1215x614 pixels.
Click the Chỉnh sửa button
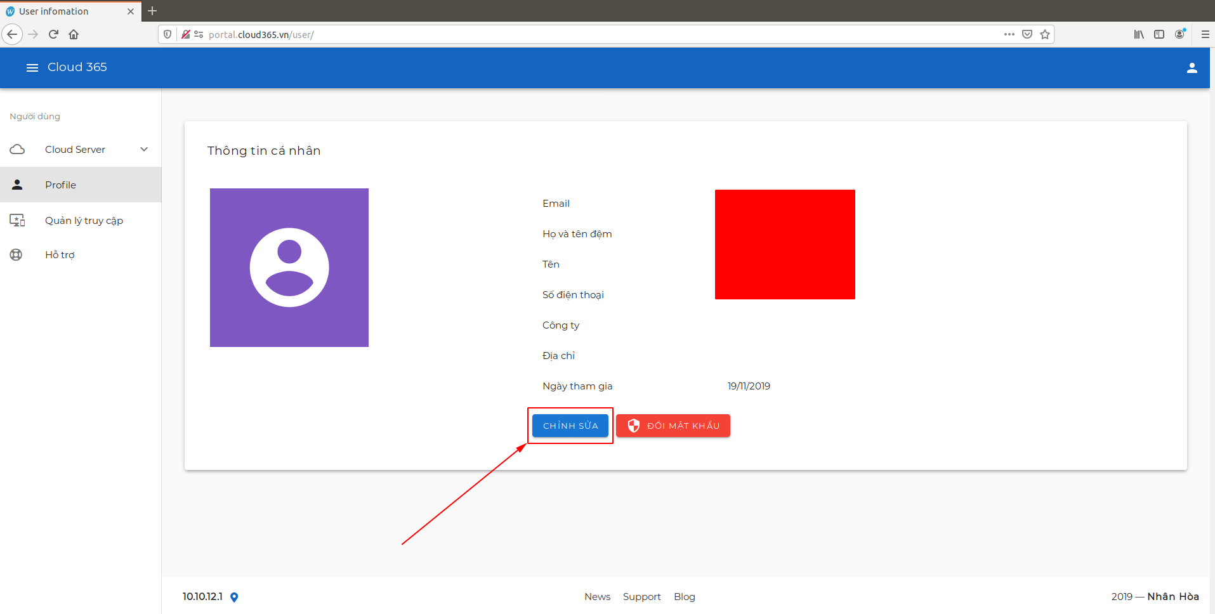coord(570,426)
